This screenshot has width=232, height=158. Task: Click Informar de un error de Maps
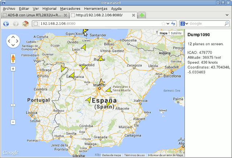click(x=166, y=155)
